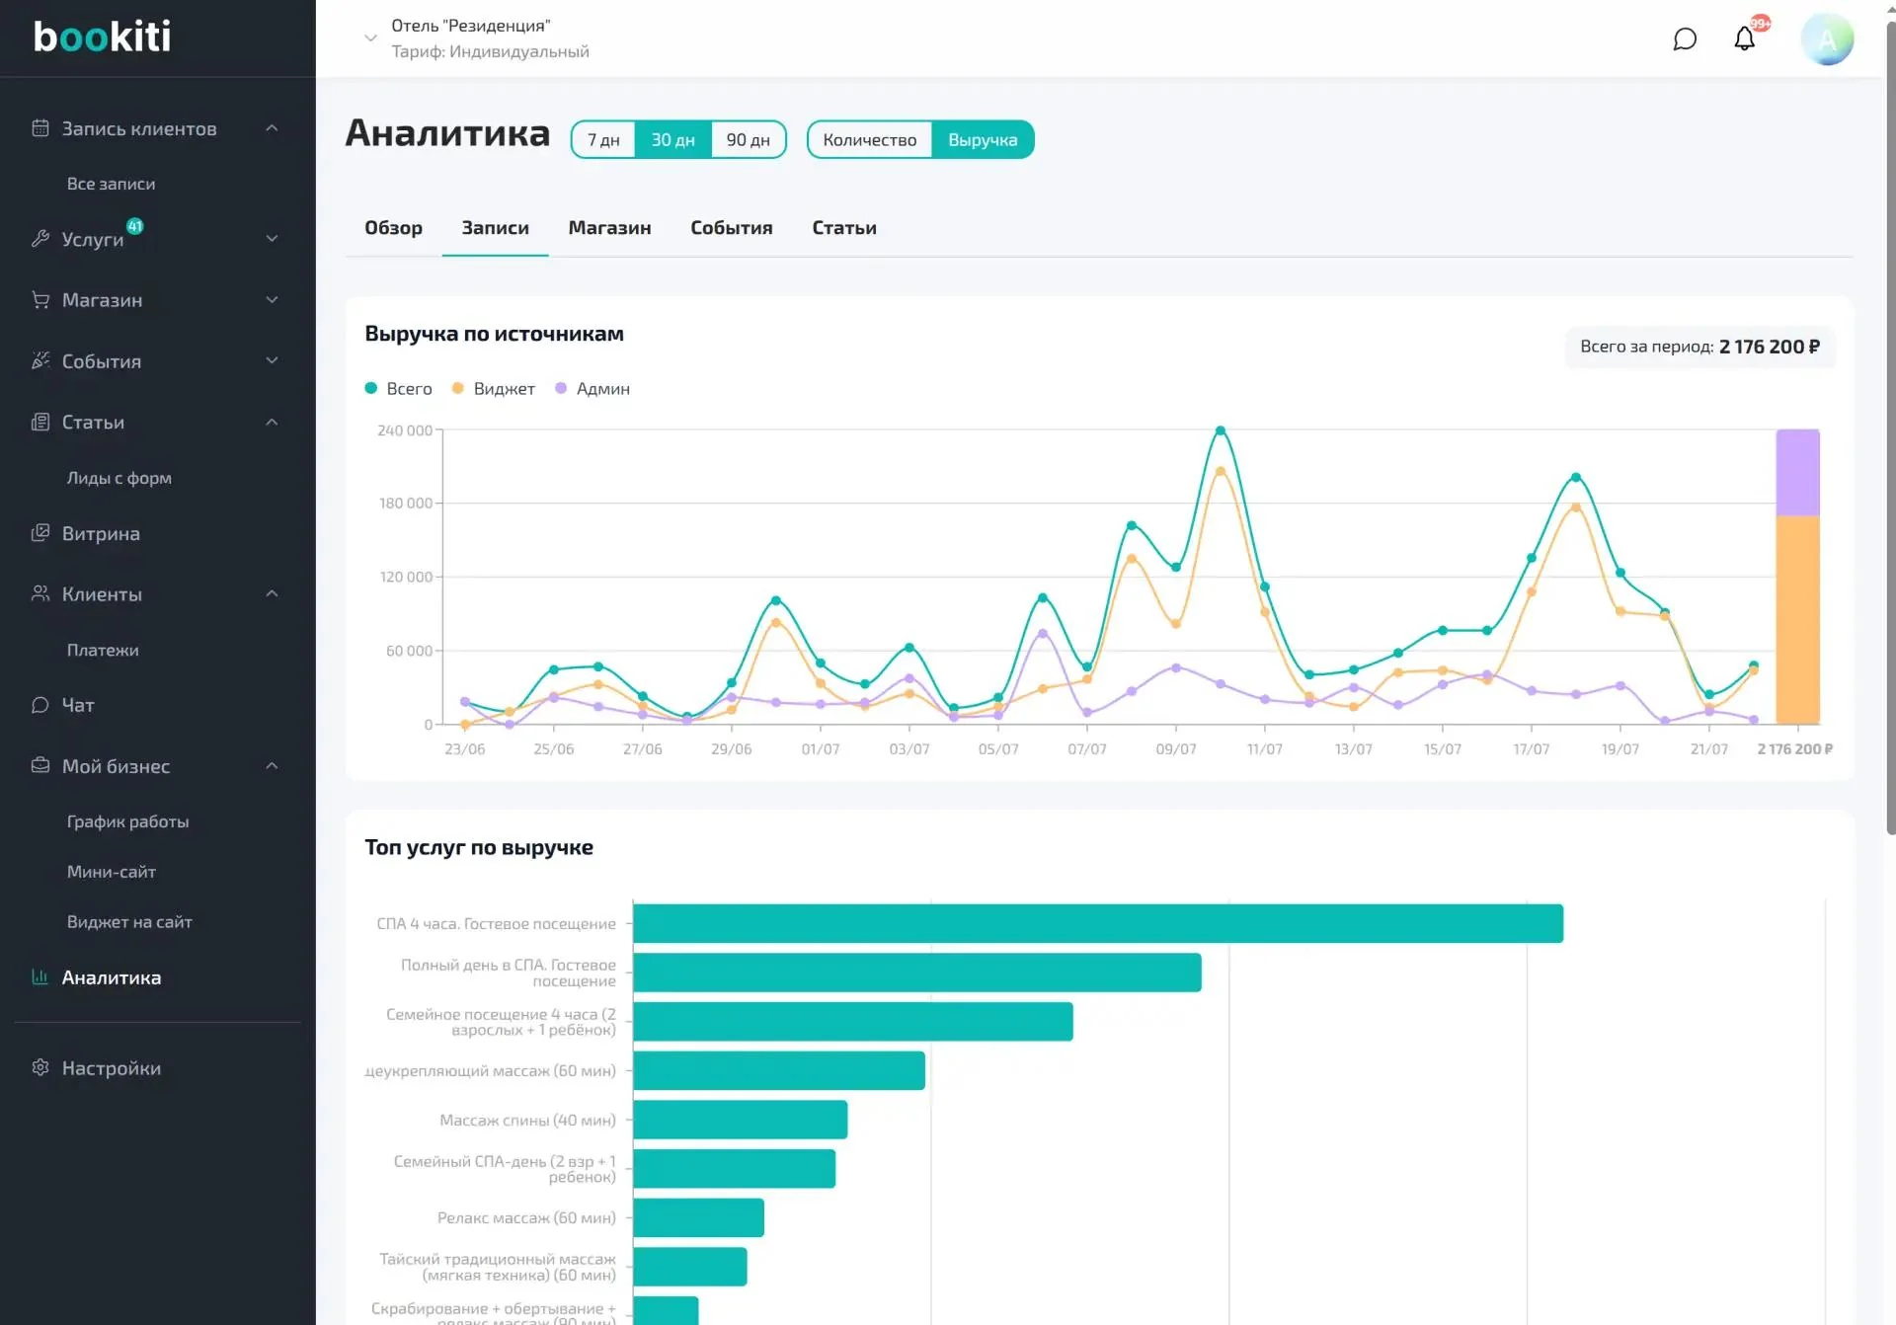Open Лиды с форм link
Screen dimensions: 1896x1325
tap(119, 478)
